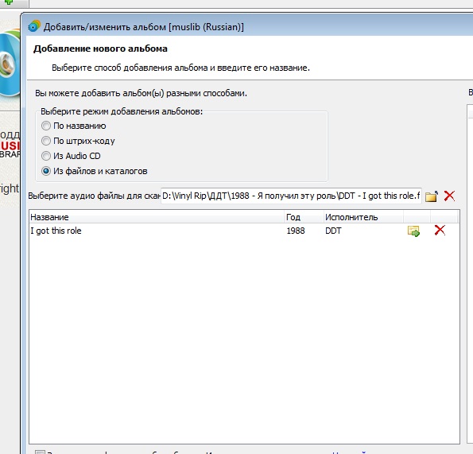Screen dimensions: 473x454
Task: Click the folder browse icon beside the file path
Action: point(432,196)
